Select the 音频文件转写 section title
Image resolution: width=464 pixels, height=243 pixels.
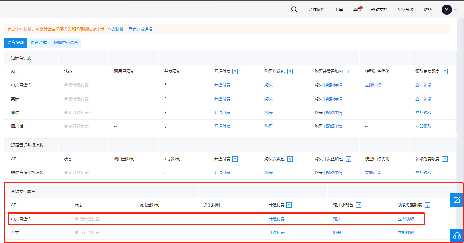[x=23, y=192]
